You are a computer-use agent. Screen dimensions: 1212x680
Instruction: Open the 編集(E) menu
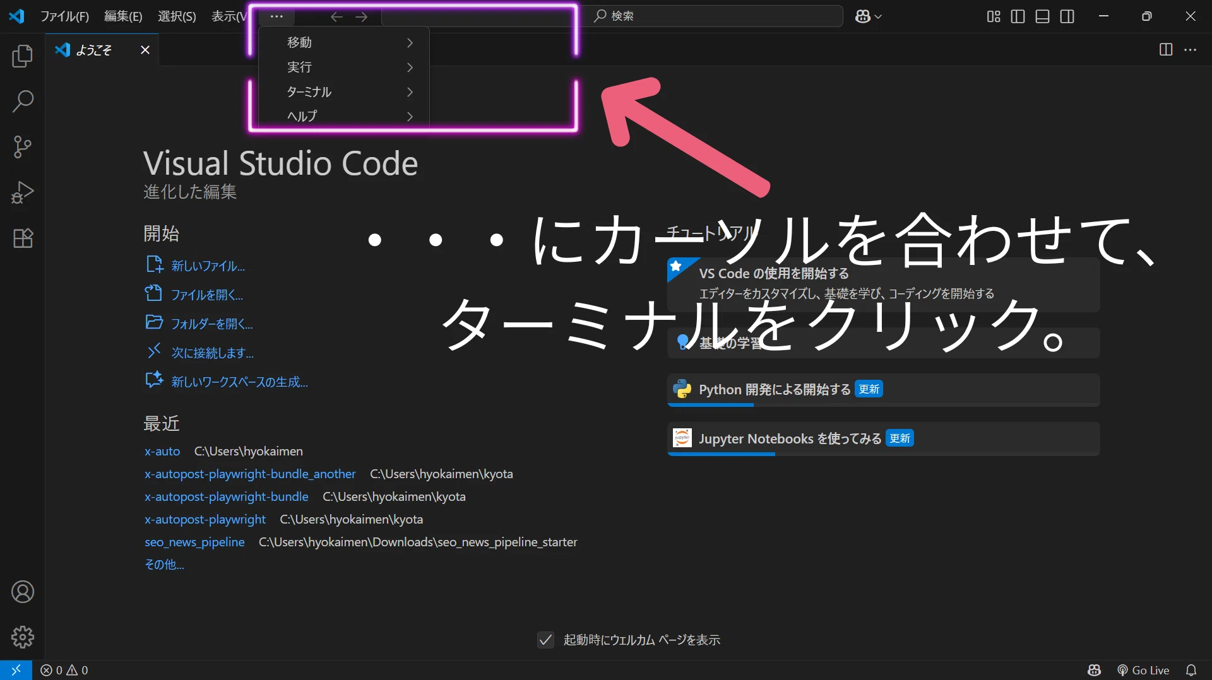(123, 16)
